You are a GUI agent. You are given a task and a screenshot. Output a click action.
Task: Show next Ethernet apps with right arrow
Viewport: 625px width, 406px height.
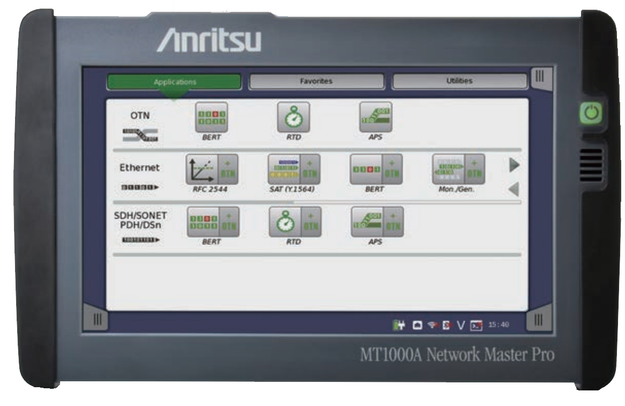tap(514, 165)
